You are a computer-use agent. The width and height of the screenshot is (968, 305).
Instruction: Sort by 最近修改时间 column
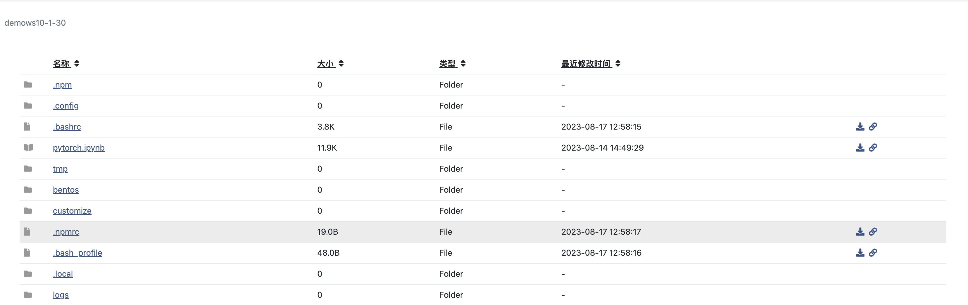click(x=618, y=63)
